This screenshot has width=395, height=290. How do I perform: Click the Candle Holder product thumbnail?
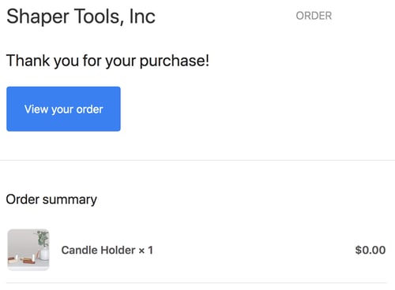tap(28, 250)
